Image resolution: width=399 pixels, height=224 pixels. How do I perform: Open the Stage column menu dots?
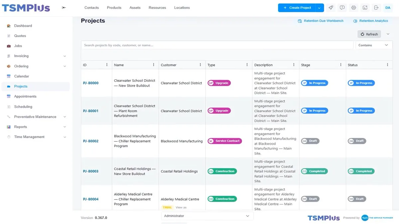pyautogui.click(x=341, y=65)
